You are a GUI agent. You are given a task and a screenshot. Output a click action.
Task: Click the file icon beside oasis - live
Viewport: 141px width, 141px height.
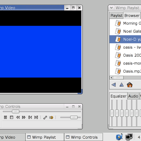click(x=118, y=47)
